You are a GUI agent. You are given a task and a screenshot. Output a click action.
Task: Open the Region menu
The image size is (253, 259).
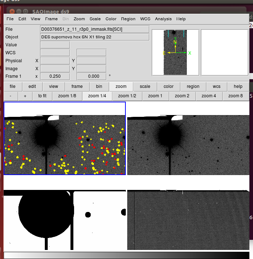(x=128, y=19)
